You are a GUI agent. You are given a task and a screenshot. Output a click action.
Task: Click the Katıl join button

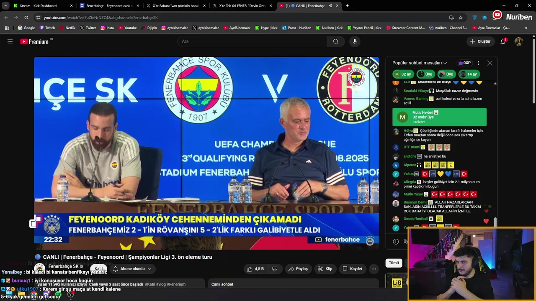(x=98, y=269)
